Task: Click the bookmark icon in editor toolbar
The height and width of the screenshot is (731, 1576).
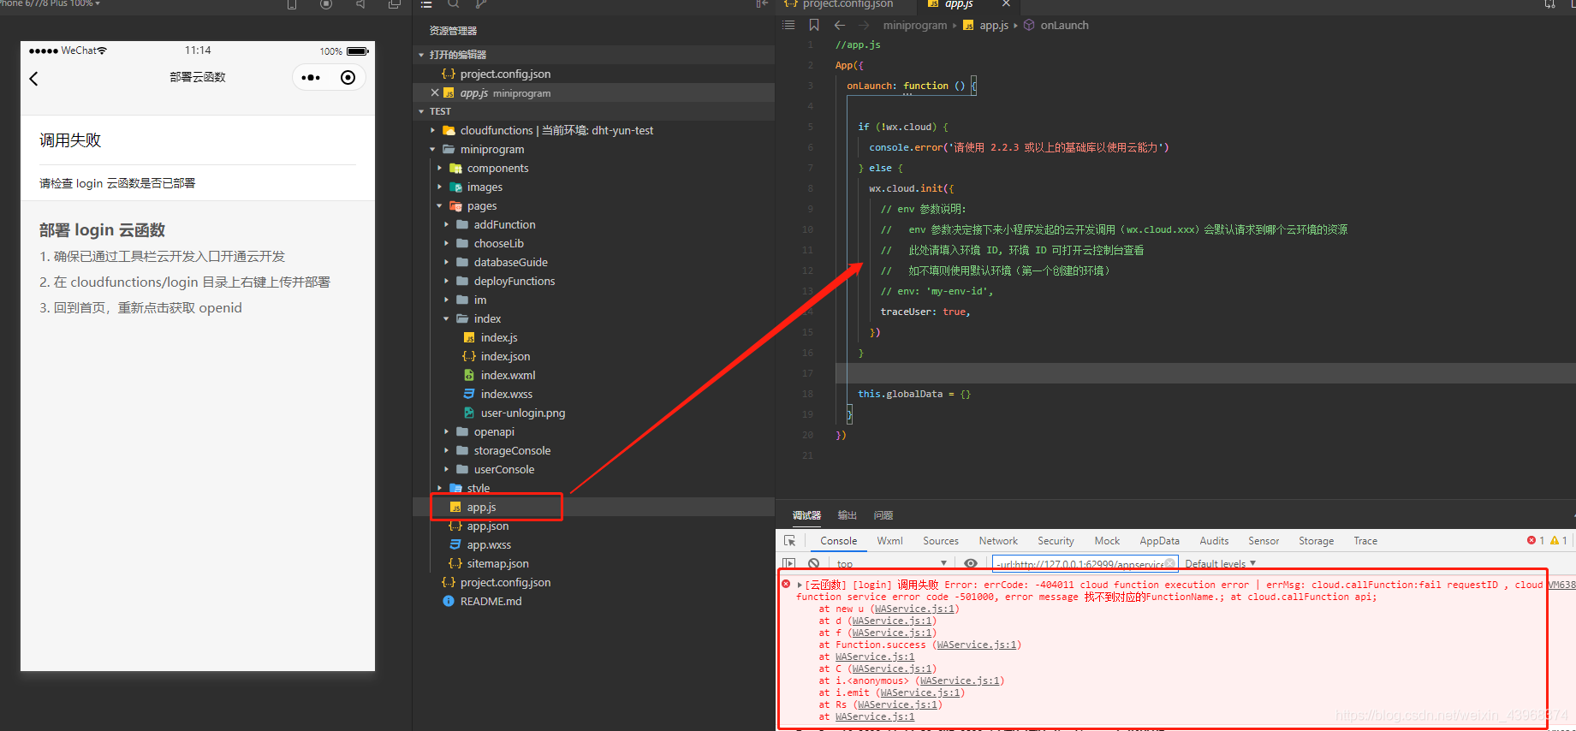Action: [814, 25]
